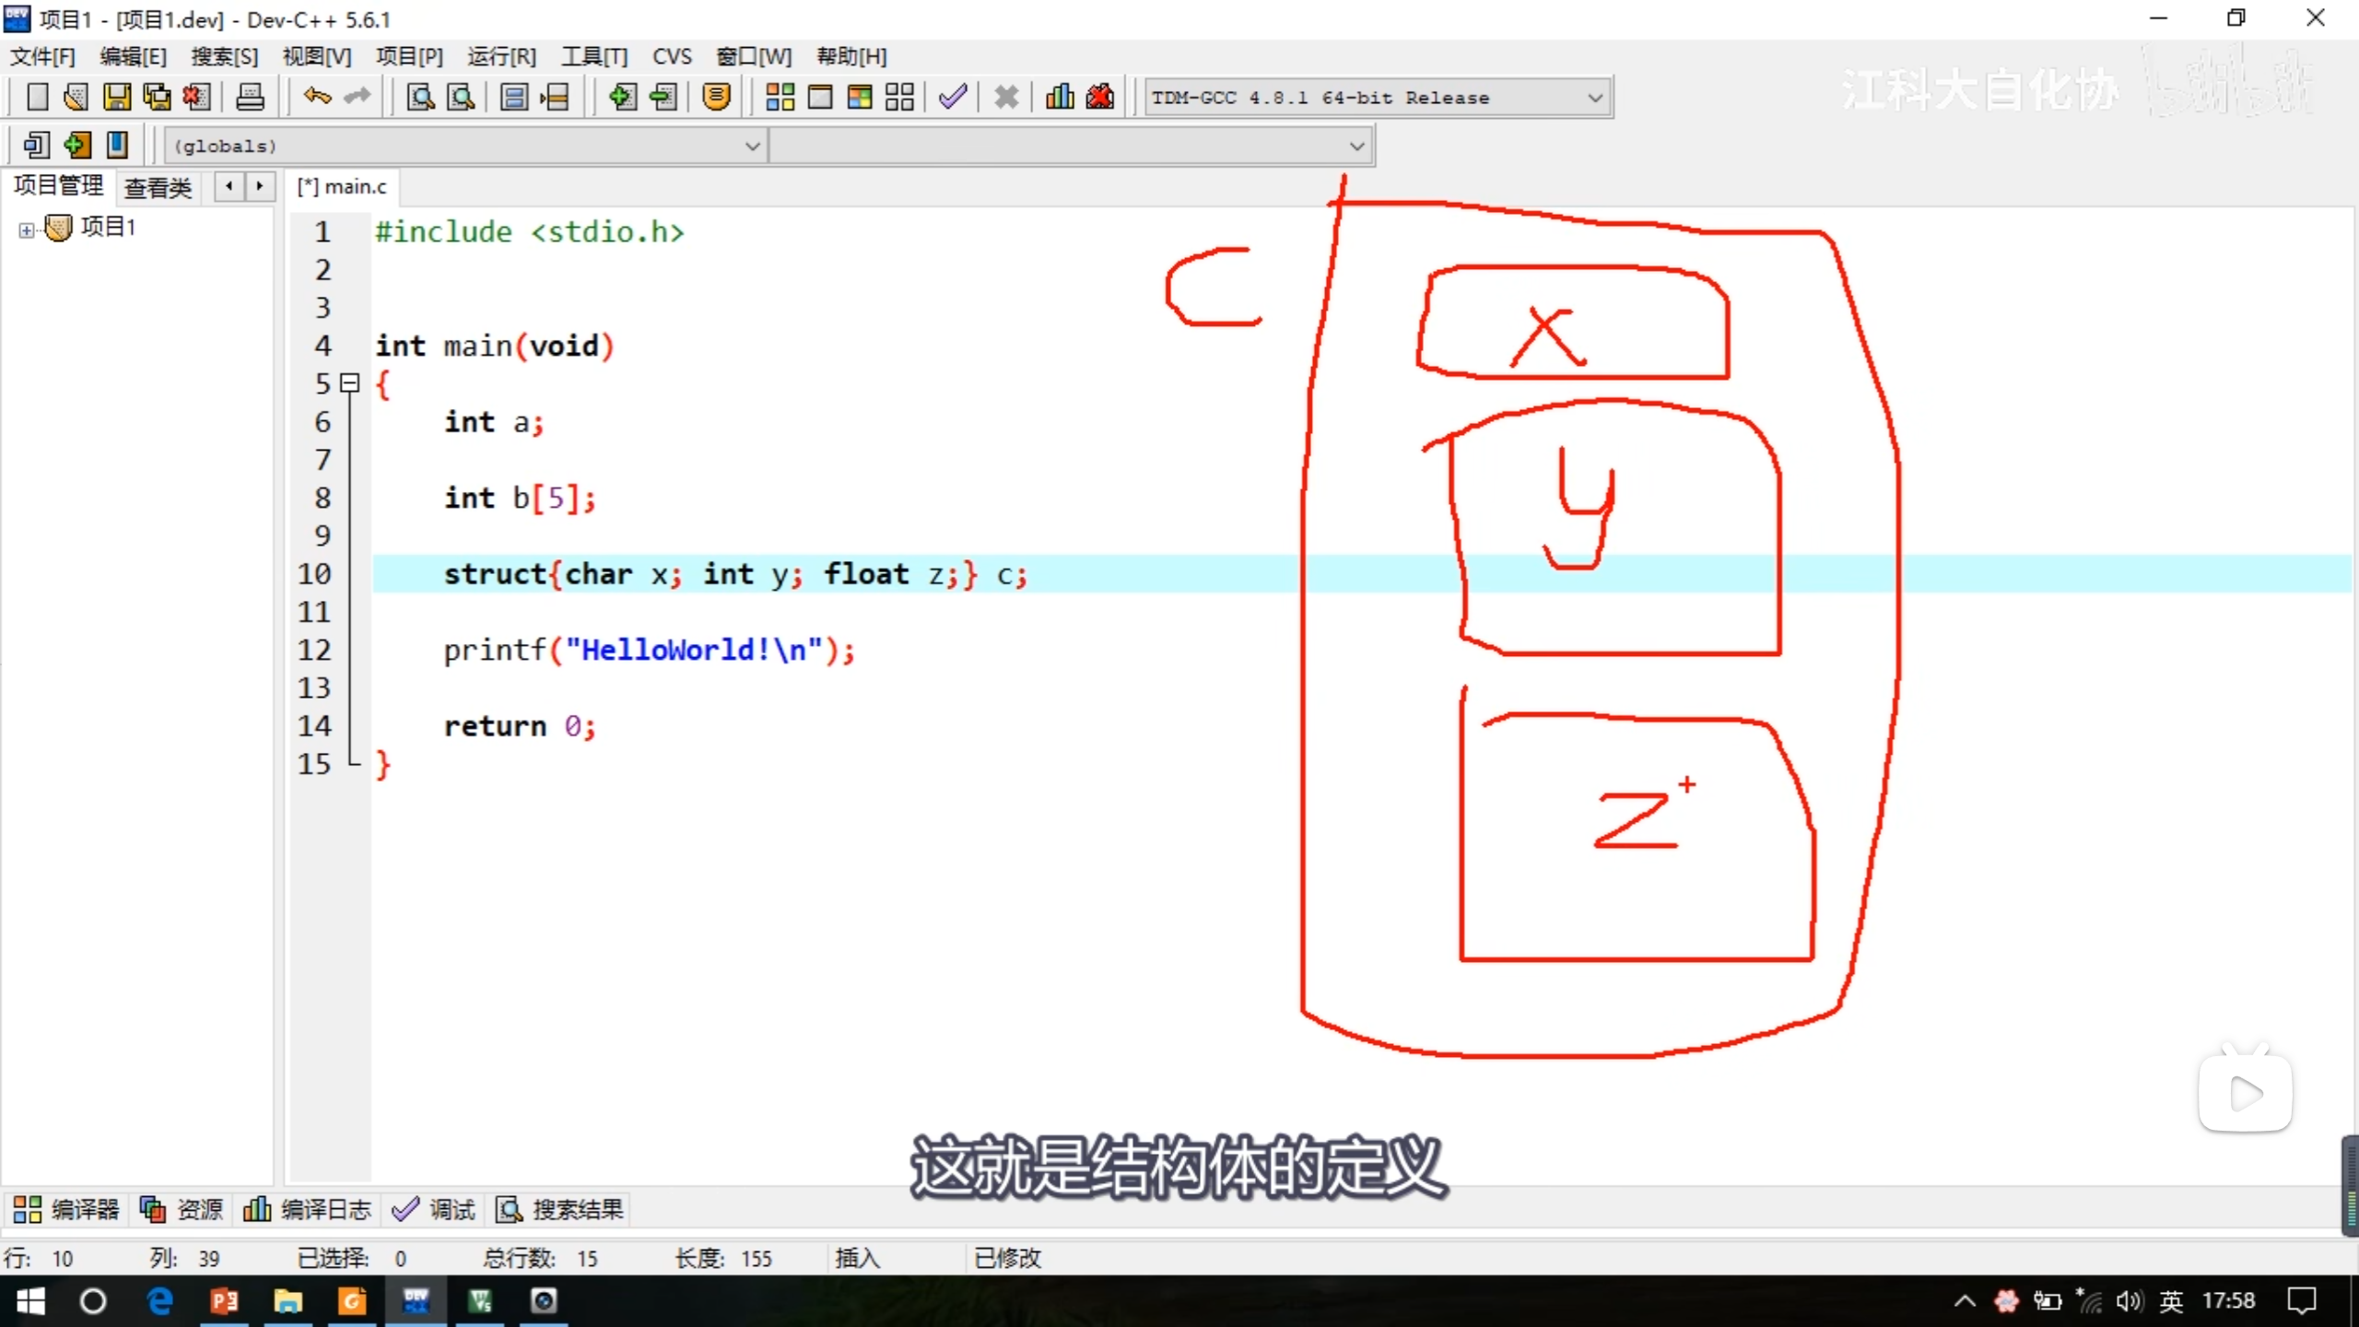Click the New file toolbar icon

37,97
